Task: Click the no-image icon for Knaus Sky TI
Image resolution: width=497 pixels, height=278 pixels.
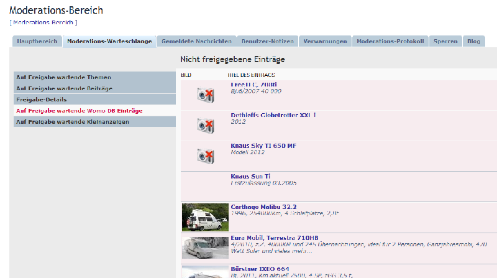Action: (x=206, y=156)
